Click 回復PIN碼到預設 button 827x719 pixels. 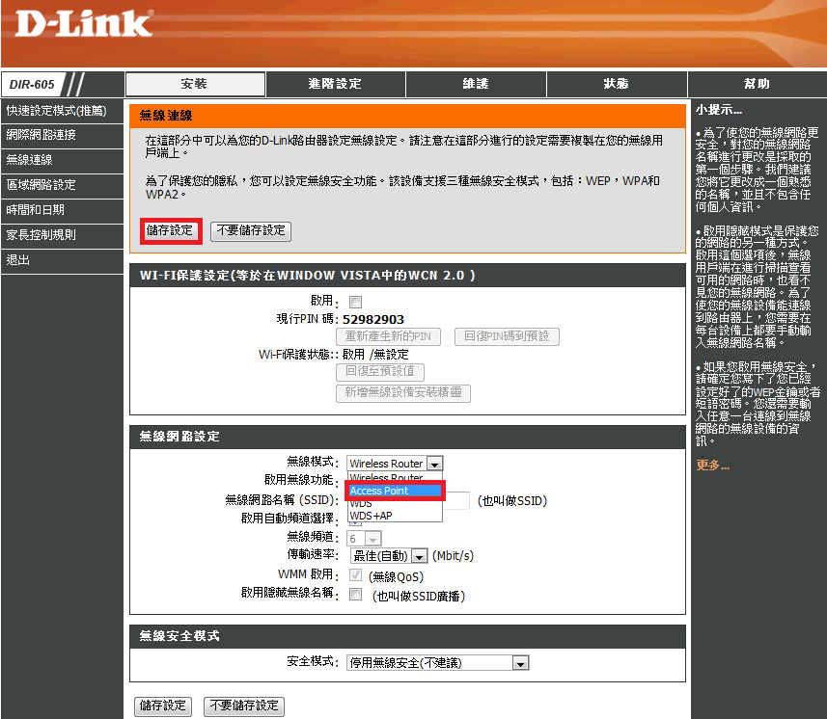coord(507,336)
